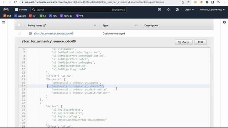Open the Support shortcut in favorites bar
This screenshot has width=228, height=128.
[20, 16]
